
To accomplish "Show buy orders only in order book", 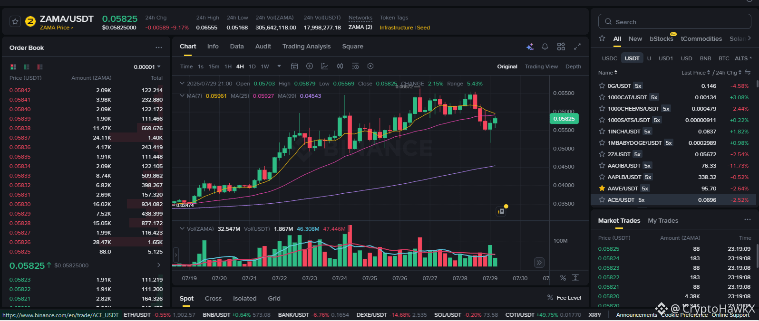I will click(x=27, y=67).
